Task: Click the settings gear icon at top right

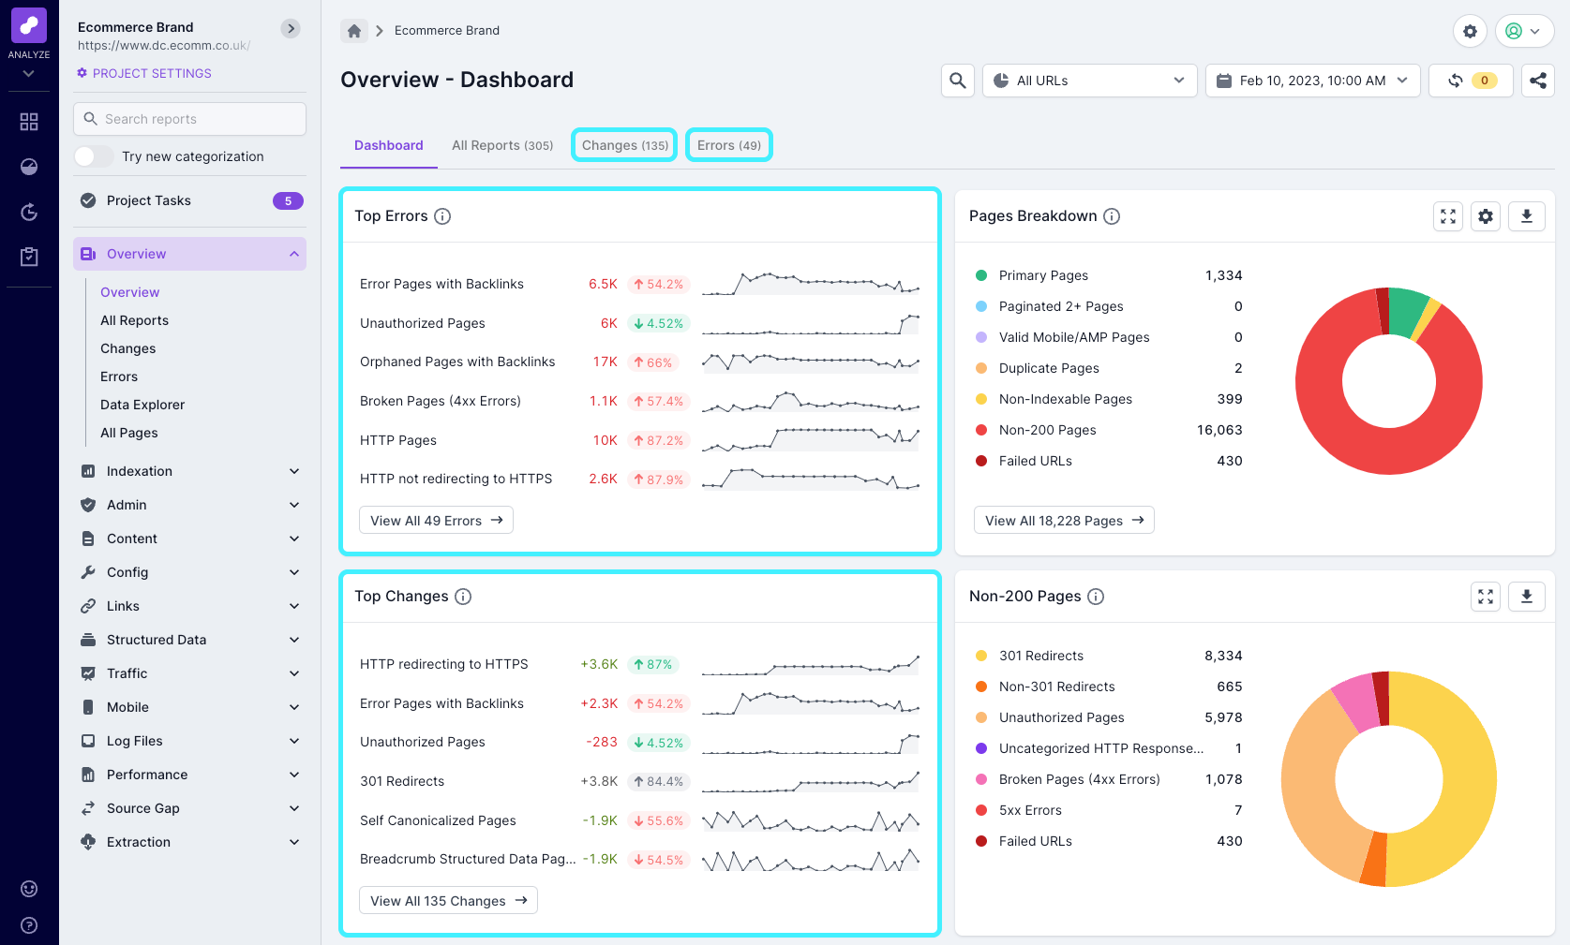Action: (1470, 31)
